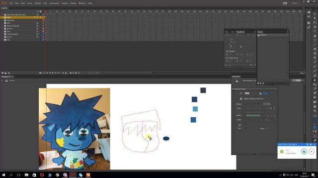Click the dark blue oval on stage
The width and height of the screenshot is (318, 178).
point(166,138)
